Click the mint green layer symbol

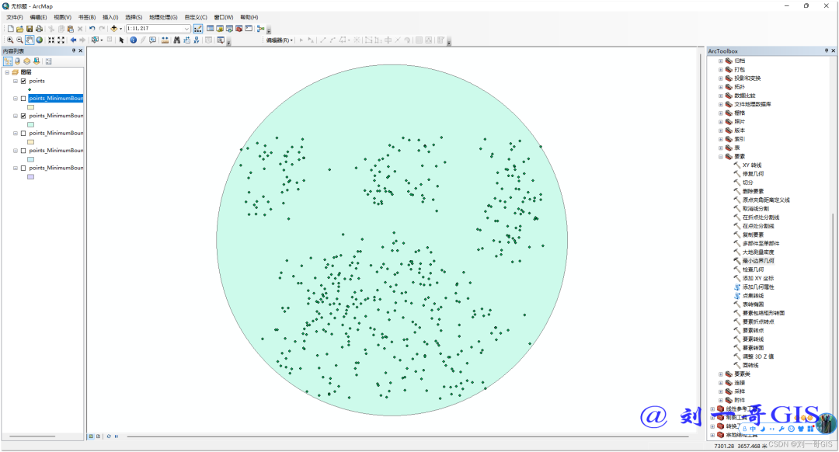tap(30, 124)
